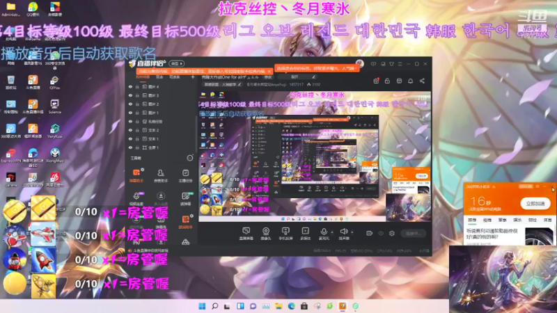Toggle visibility of layer 图片 4
Image resolution: width=557 pixels, height=313 pixels.
click(130, 86)
